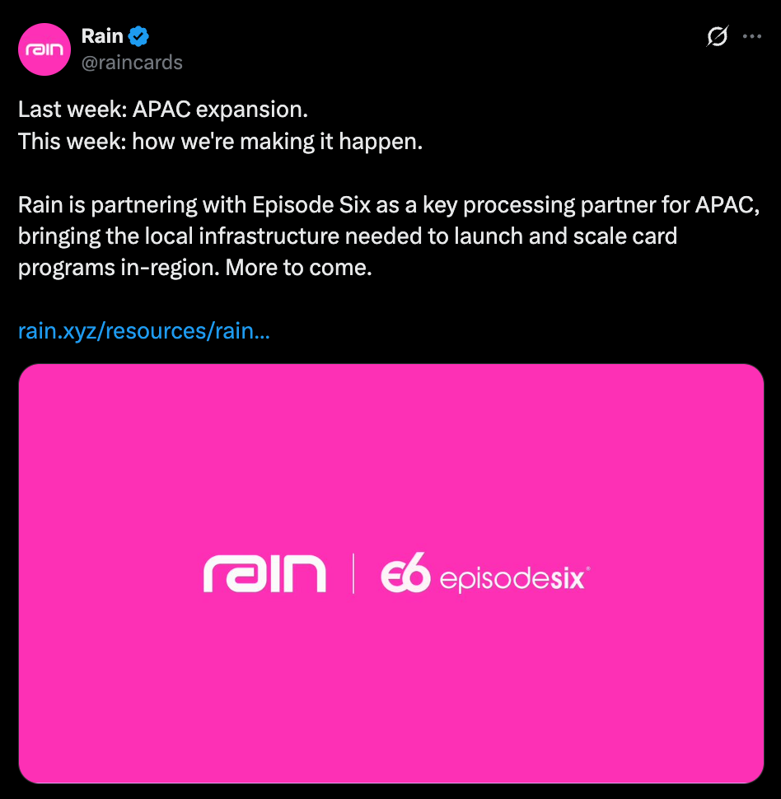Click the vertical divider between the logos
This screenshot has width=781, height=799.
(x=353, y=573)
